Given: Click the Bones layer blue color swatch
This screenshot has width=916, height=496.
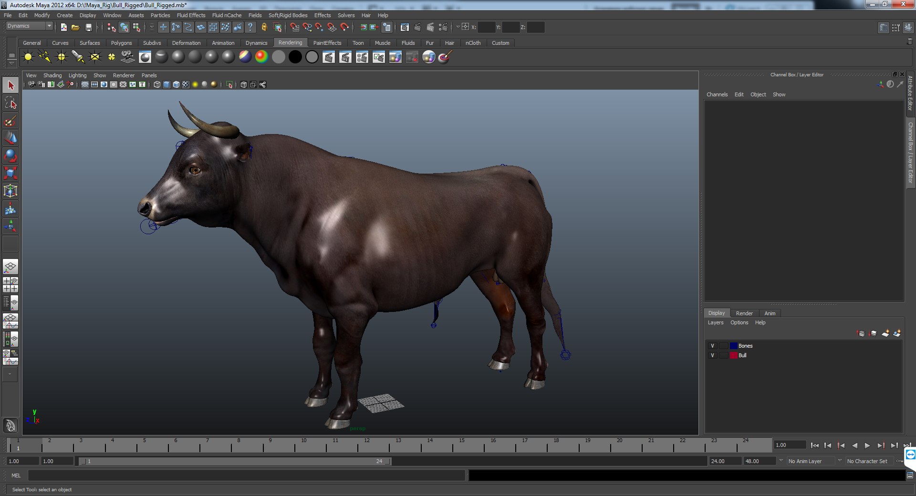Looking at the screenshot, I should tap(734, 346).
